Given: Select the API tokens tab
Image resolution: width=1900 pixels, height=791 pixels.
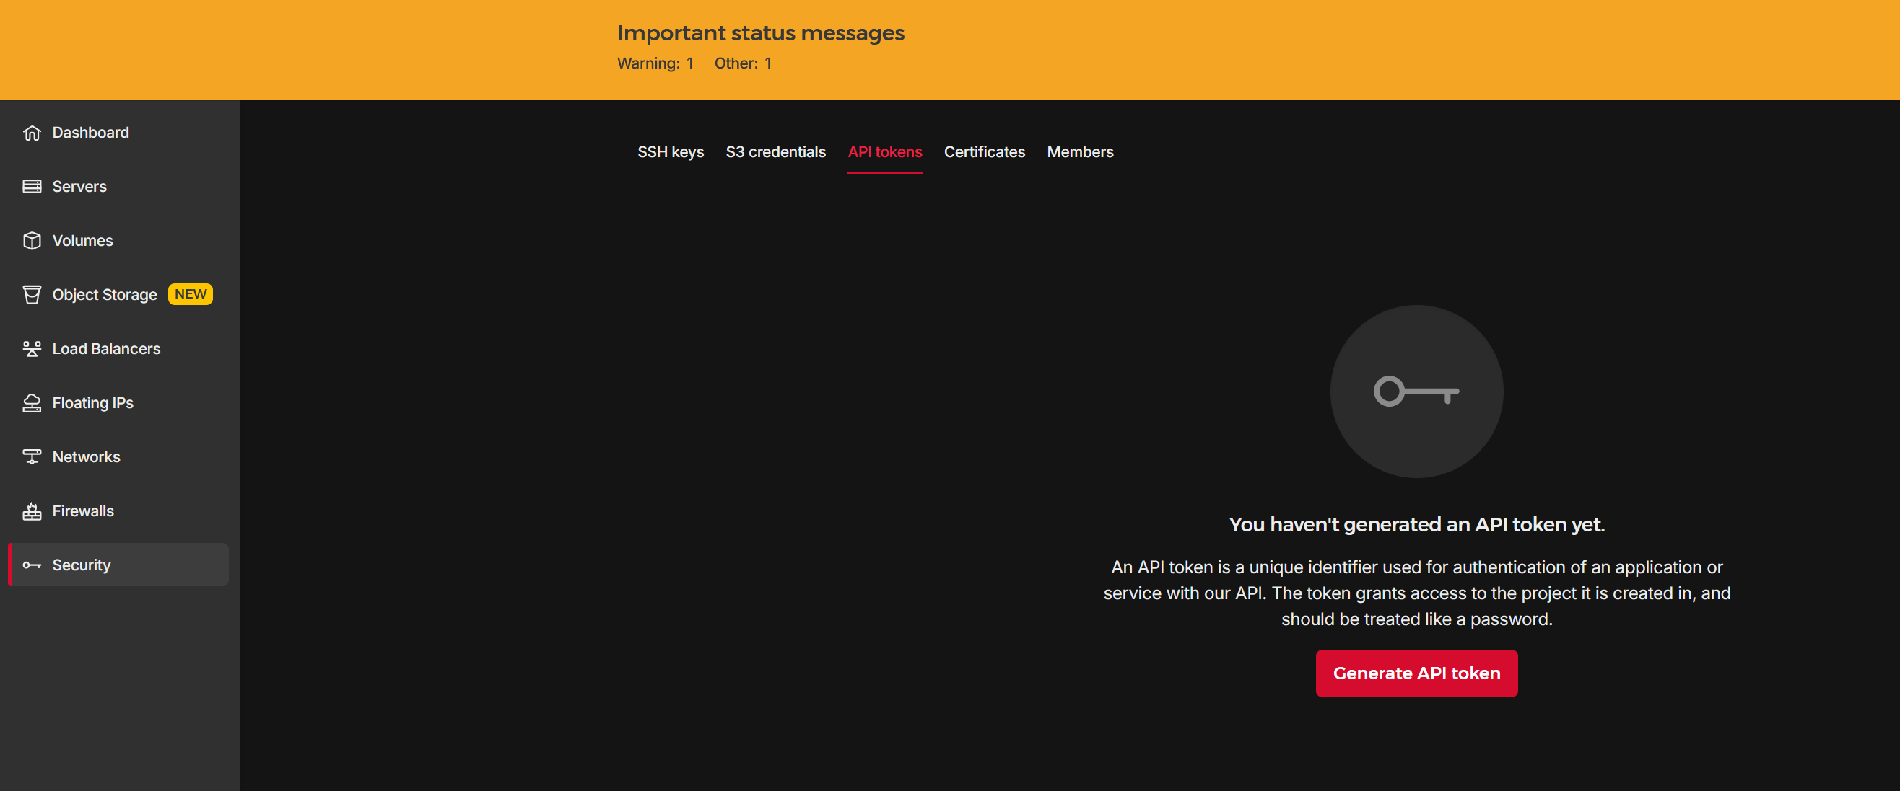Looking at the screenshot, I should click(884, 151).
